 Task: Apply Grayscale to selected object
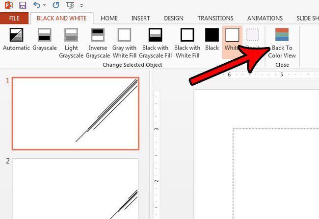point(45,40)
